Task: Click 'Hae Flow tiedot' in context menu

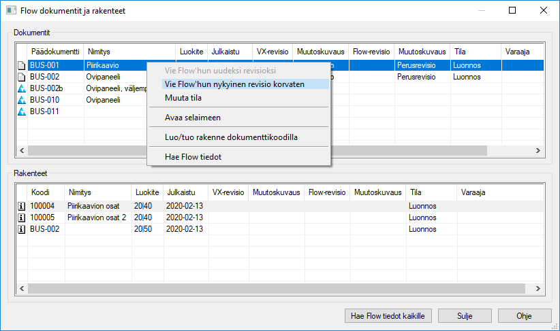Action: point(193,157)
